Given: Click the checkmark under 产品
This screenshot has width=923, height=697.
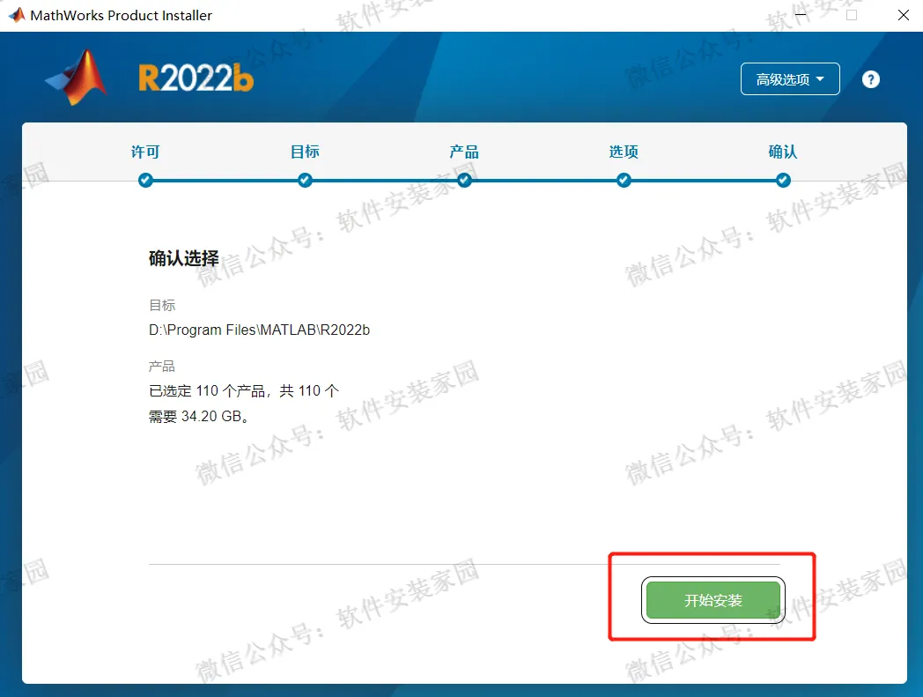Looking at the screenshot, I should [464, 181].
